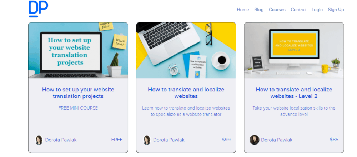This screenshot has height=157, width=357.
Task: Click the FREE MINI COURSE subtitle text
Action: (78, 108)
